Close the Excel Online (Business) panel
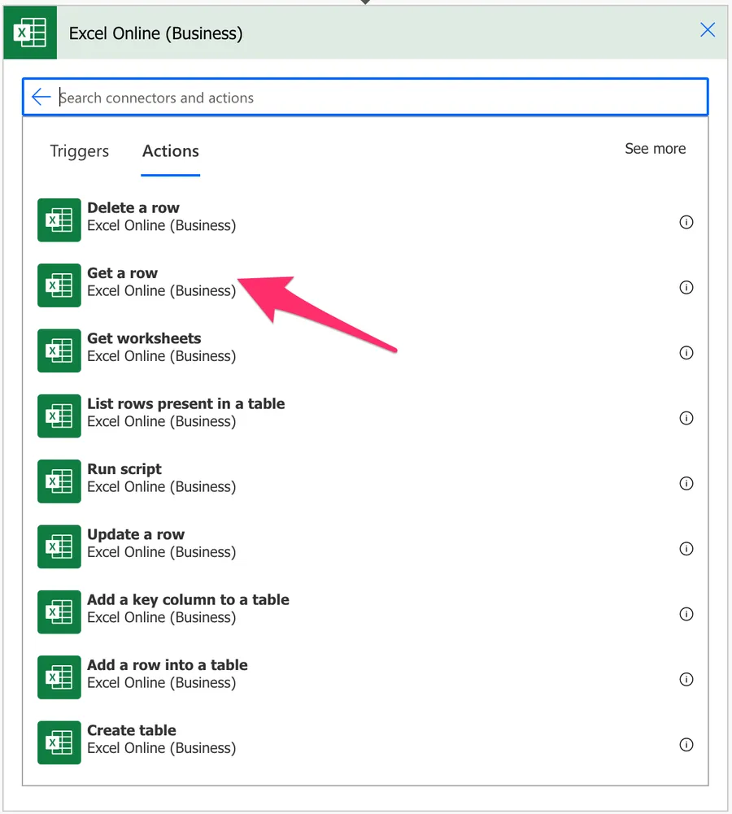 pos(708,30)
